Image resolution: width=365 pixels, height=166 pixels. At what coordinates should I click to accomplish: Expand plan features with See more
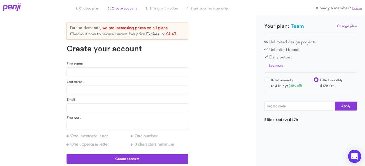tap(276, 65)
